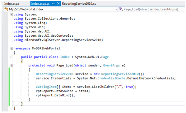Click the using Microsoft.SqlServer.ReportingServices2010 line

tap(58, 40)
